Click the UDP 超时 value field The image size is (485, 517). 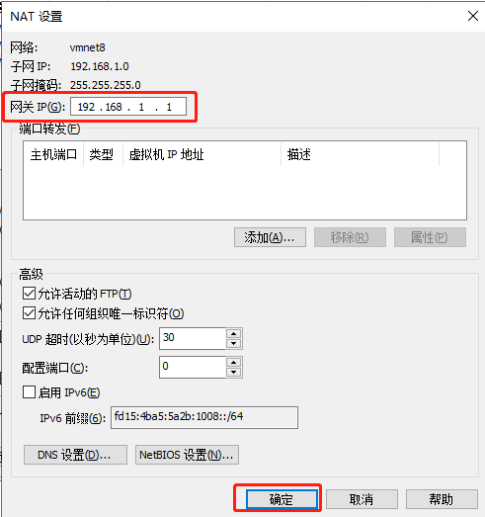193,338
